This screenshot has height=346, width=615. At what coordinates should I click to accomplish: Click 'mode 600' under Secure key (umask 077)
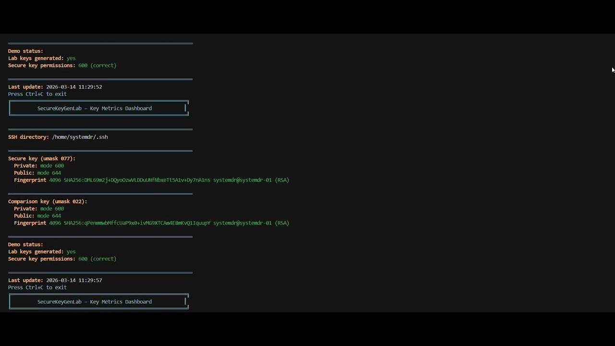[52, 166]
